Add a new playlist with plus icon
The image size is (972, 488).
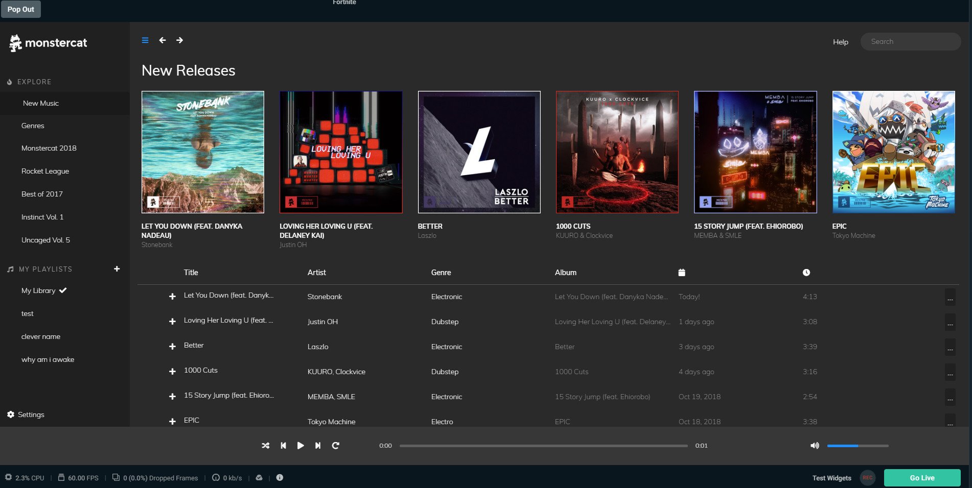pos(117,269)
